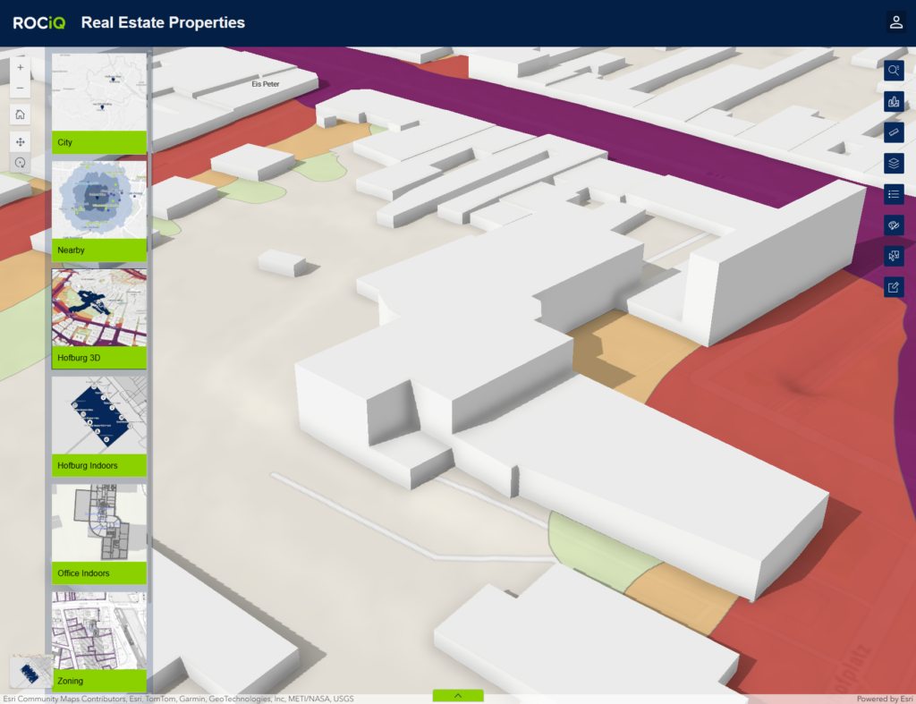This screenshot has width=916, height=704.
Task: Open the styling palette tool
Action: click(x=894, y=225)
